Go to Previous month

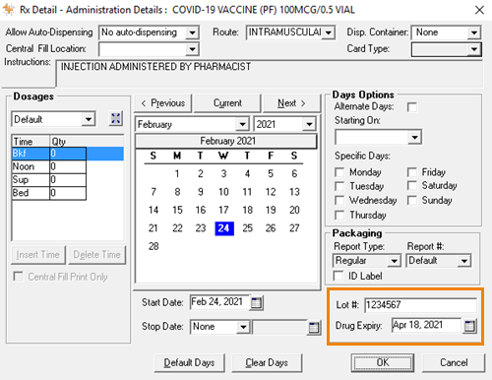163,103
